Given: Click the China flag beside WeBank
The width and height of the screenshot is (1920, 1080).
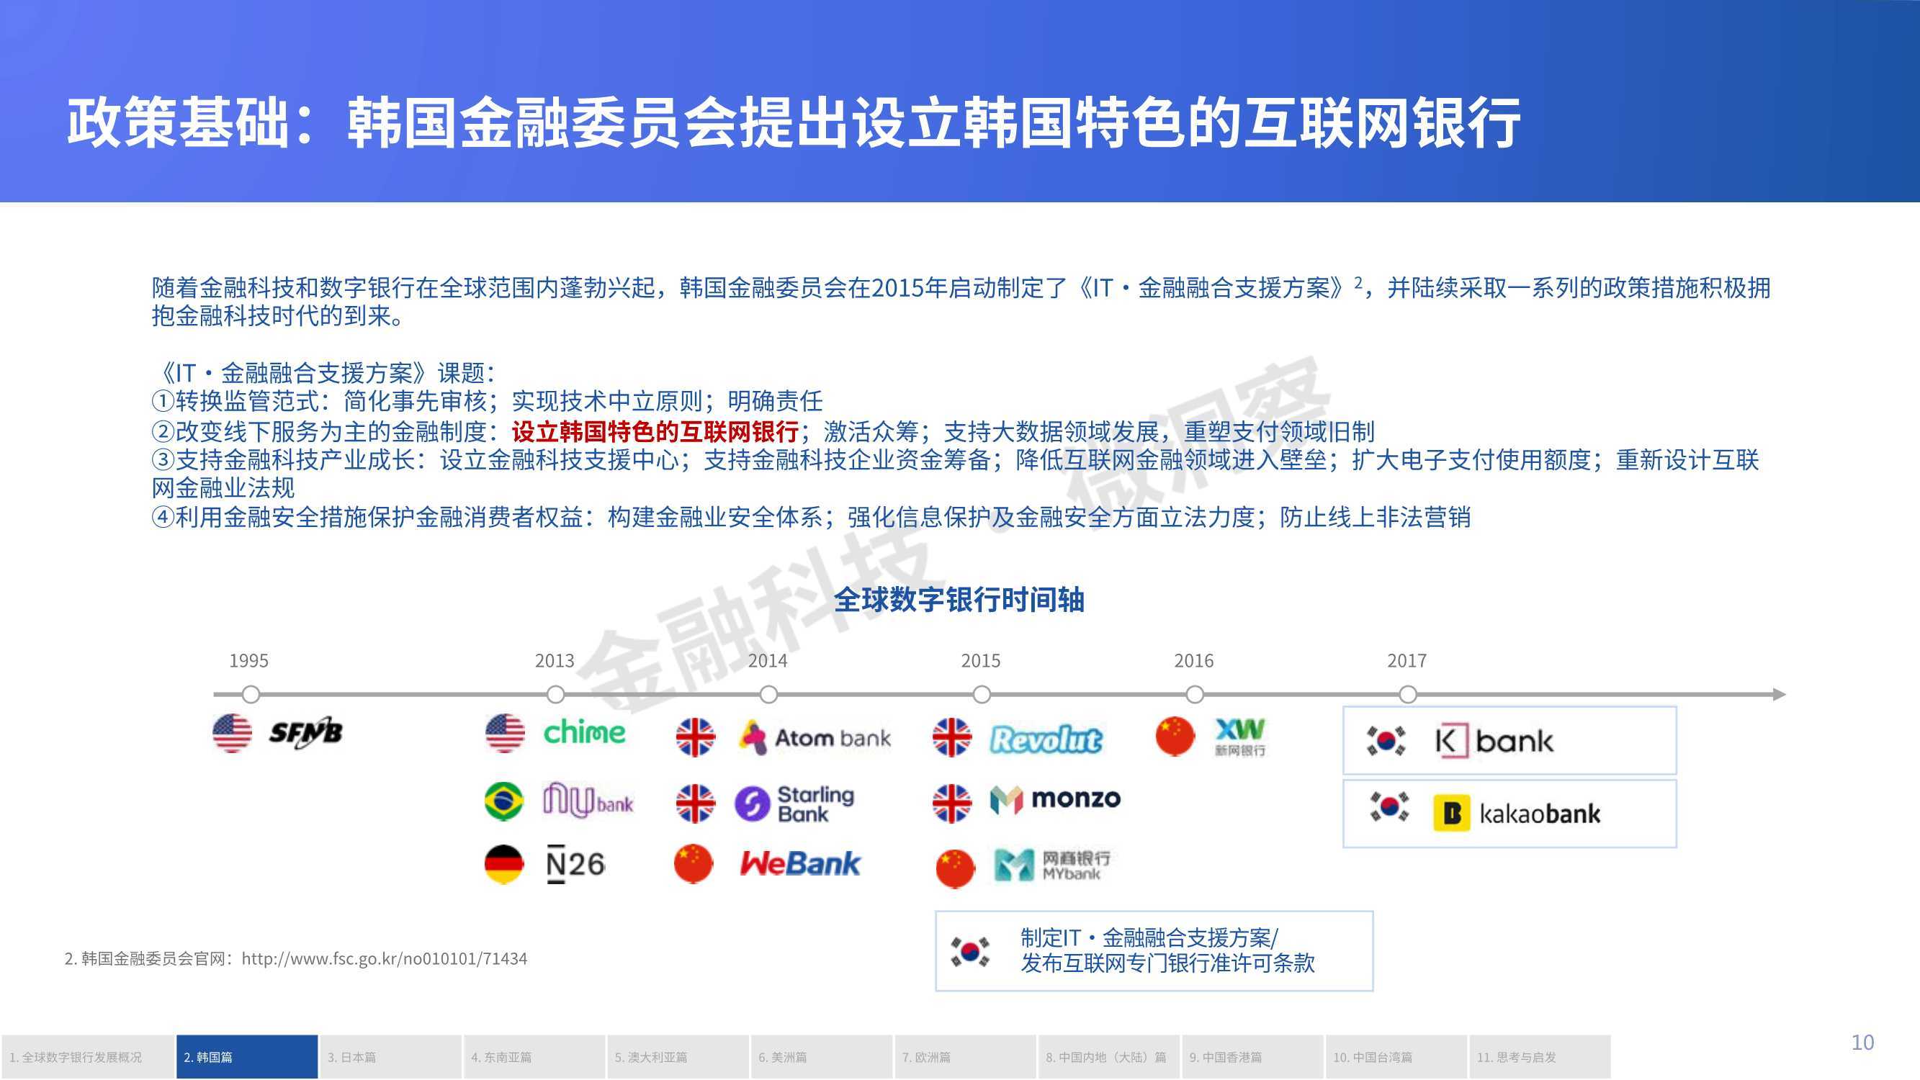Looking at the screenshot, I should pyautogui.click(x=693, y=864).
